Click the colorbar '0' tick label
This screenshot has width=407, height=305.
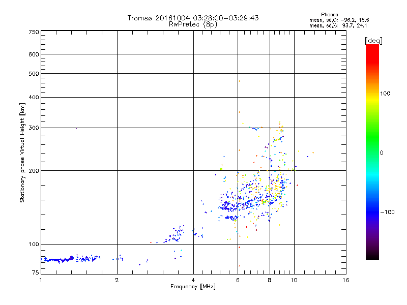pyautogui.click(x=382, y=153)
